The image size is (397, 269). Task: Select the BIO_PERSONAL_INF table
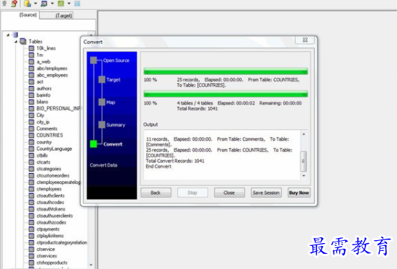58,108
